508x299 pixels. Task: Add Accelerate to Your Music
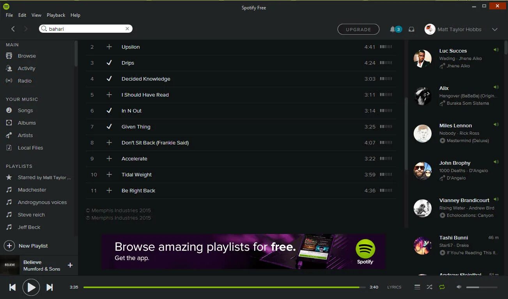click(109, 158)
